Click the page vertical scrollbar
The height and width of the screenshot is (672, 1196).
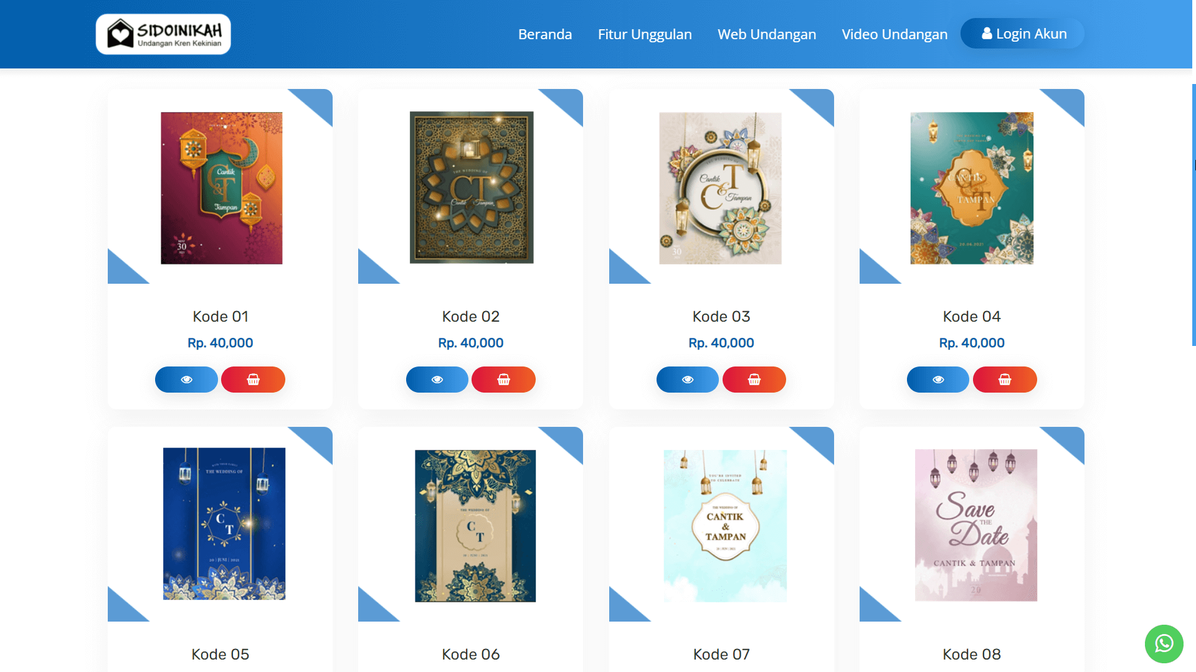[1193, 215]
